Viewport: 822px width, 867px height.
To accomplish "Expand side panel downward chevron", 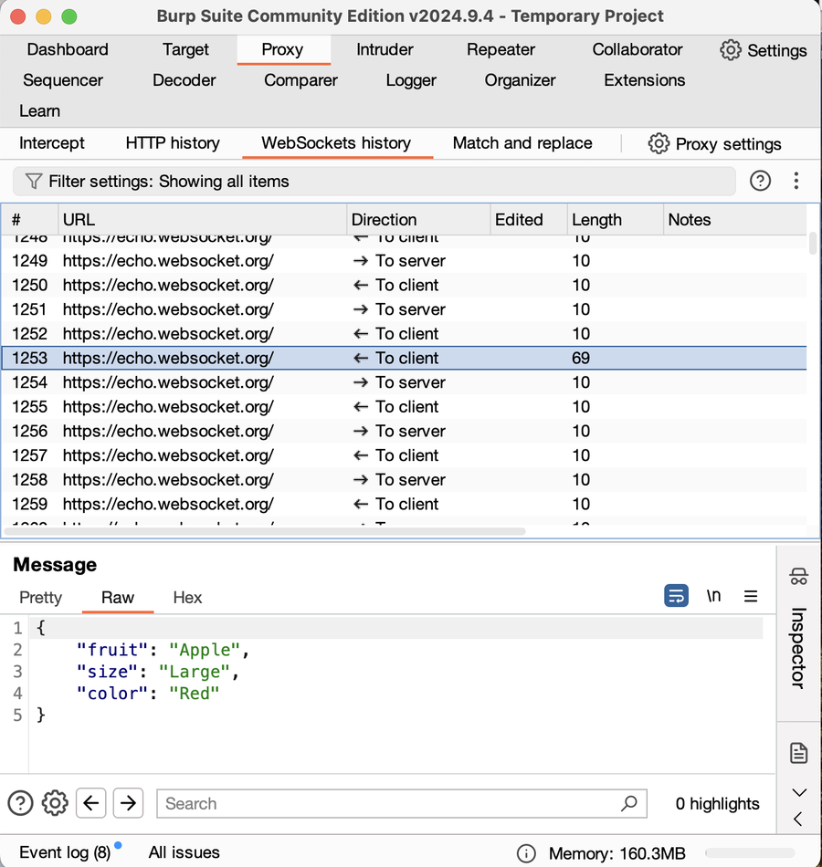I will coord(799,793).
